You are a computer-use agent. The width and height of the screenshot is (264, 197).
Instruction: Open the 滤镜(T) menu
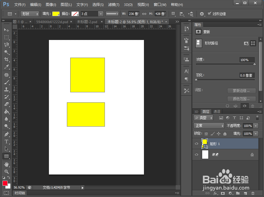(x=114, y=5)
